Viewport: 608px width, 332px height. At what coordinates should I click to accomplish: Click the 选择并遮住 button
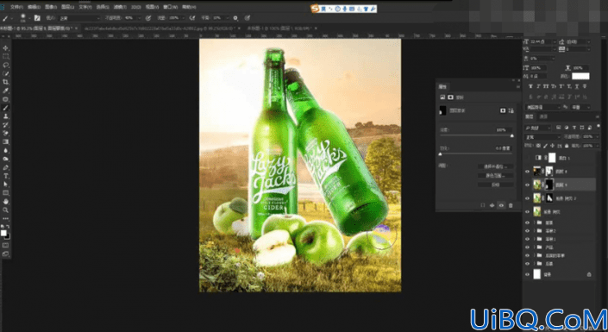point(496,166)
